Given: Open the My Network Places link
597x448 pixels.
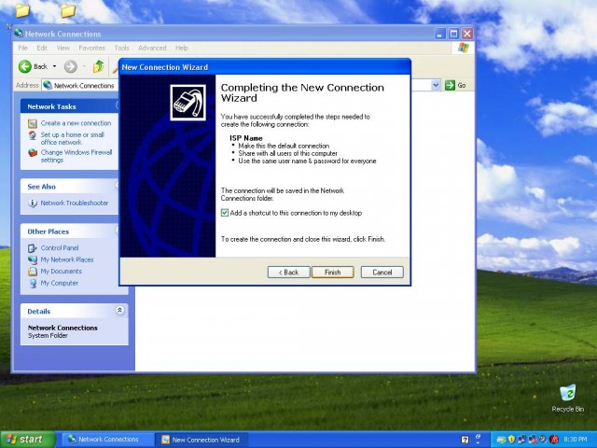Looking at the screenshot, I should coord(66,259).
